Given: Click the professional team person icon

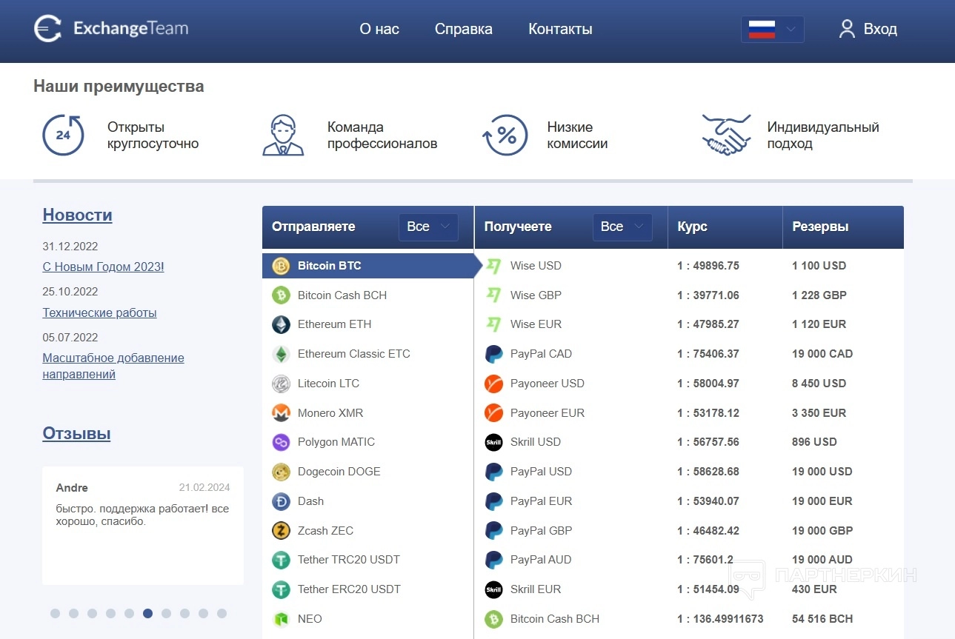Looking at the screenshot, I should coord(283,135).
